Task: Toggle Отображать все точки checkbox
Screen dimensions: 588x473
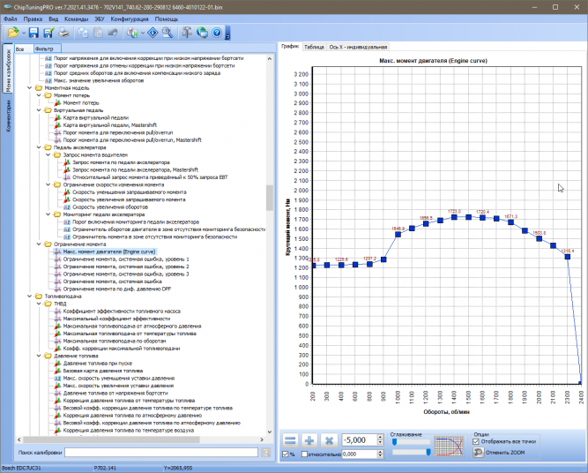Action: pos(476,441)
